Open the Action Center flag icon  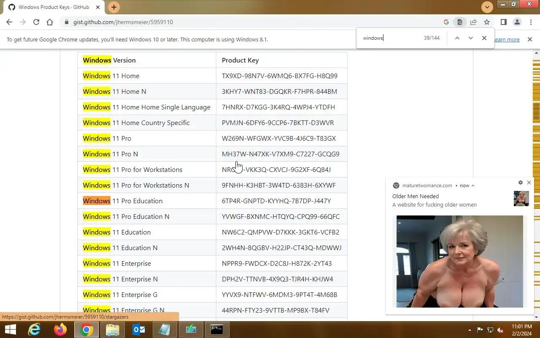pyautogui.click(x=480, y=330)
